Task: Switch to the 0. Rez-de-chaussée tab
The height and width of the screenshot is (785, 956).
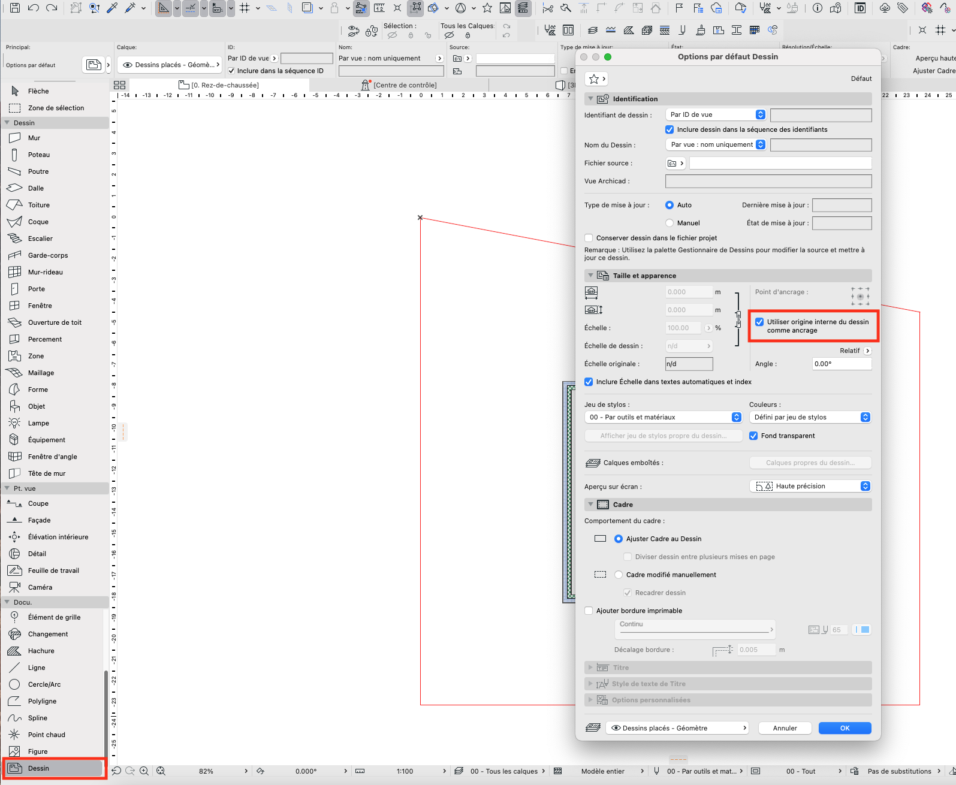Action: 220,85
